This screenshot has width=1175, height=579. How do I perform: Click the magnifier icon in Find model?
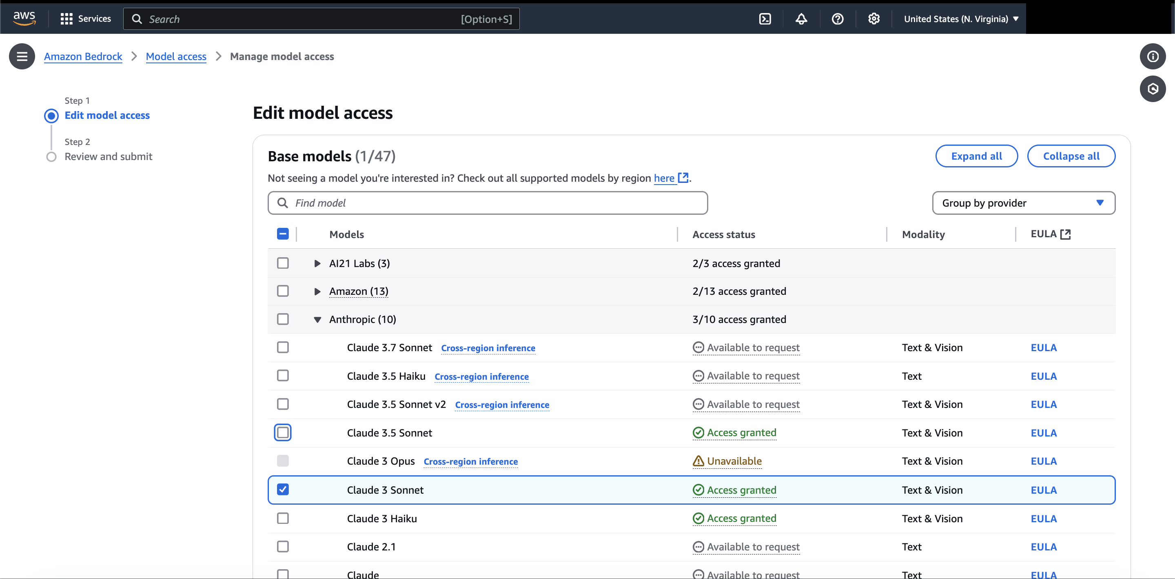pos(283,203)
